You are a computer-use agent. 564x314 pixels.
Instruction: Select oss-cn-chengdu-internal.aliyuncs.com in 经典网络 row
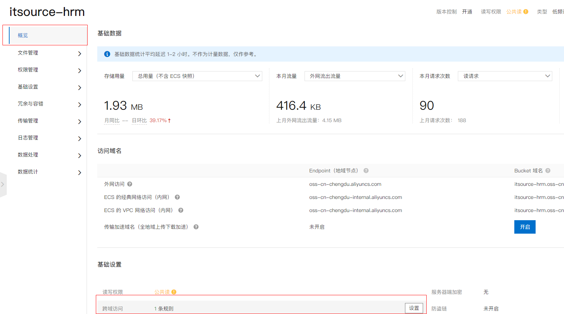click(356, 197)
